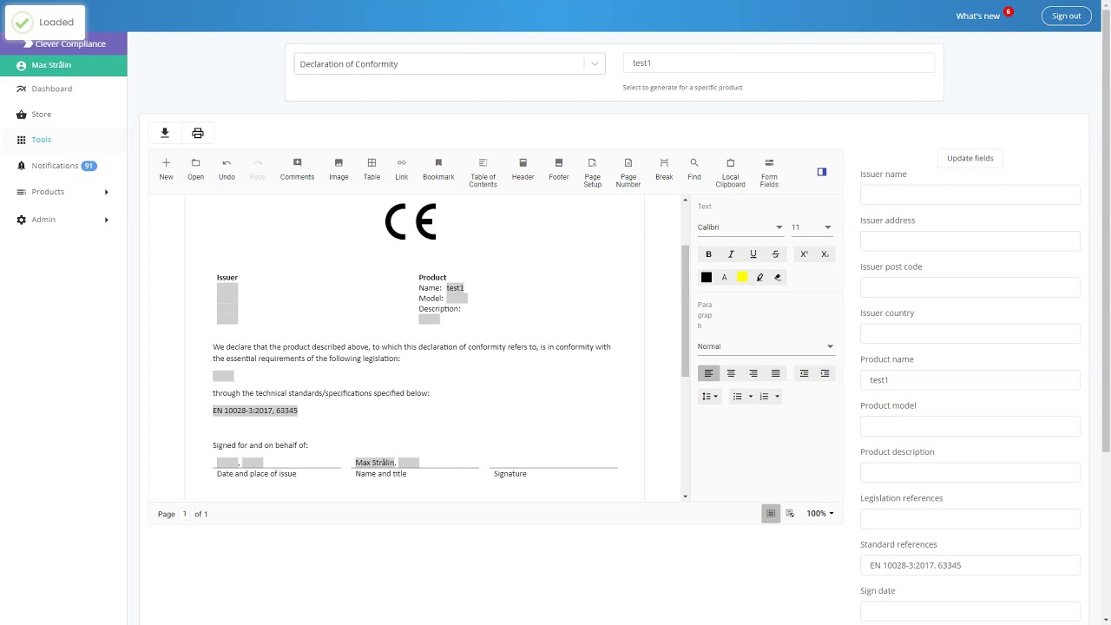
Task: Click the Update fields button
Action: (x=970, y=158)
